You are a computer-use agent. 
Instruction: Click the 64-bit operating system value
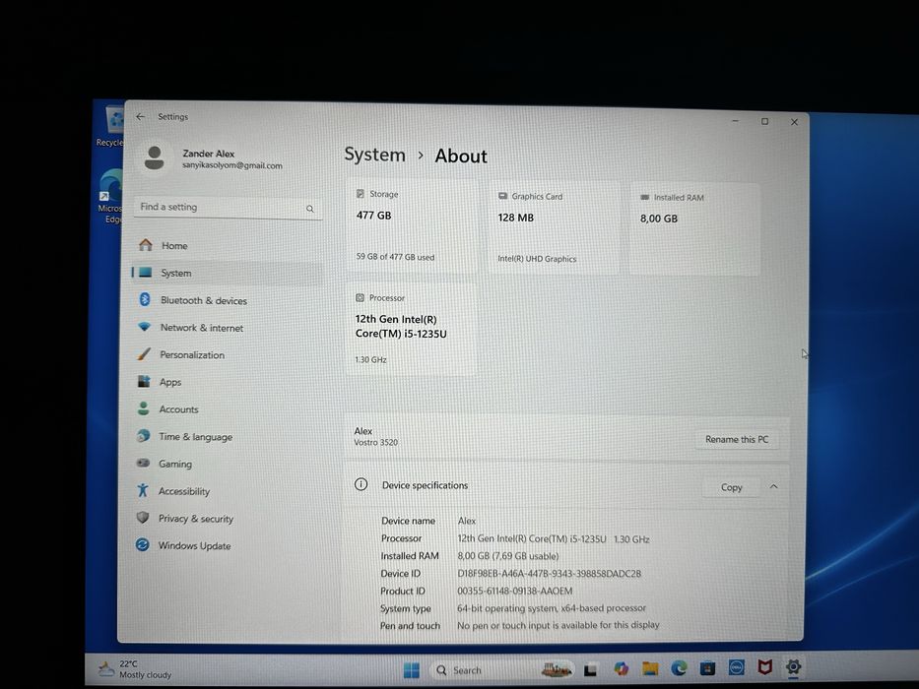click(x=551, y=608)
